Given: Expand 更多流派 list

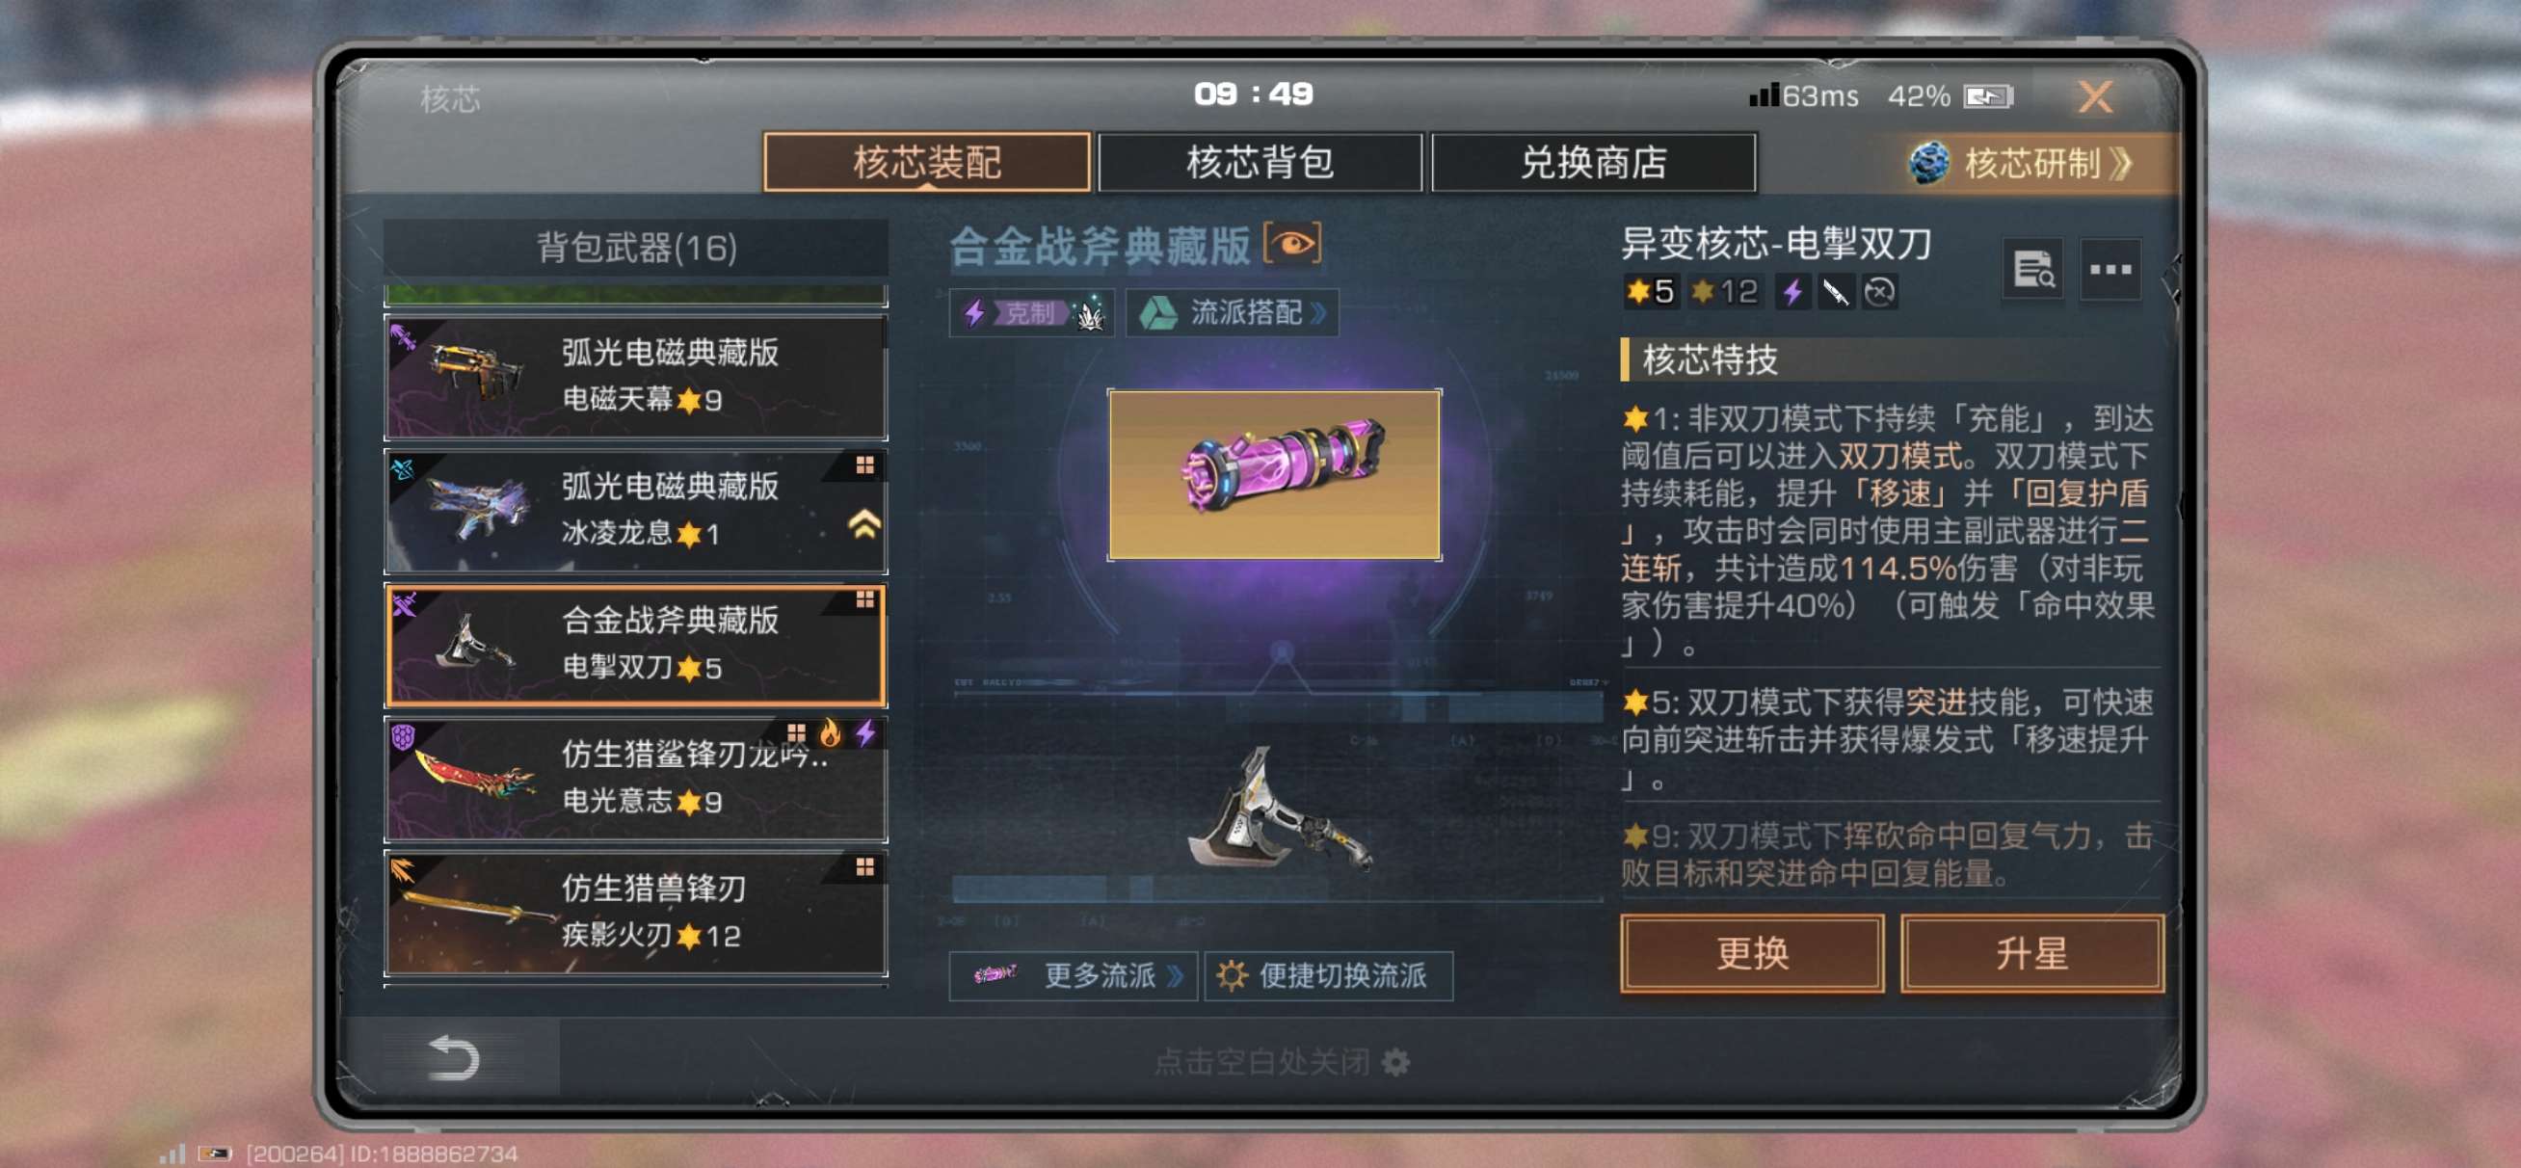Looking at the screenshot, I should (1073, 975).
